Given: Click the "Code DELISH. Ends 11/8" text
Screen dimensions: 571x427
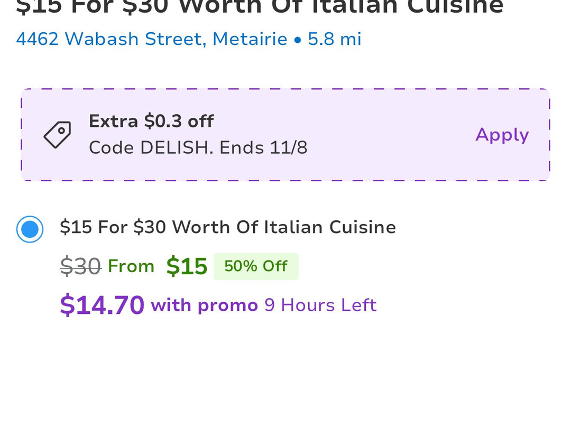Looking at the screenshot, I should (x=198, y=147).
